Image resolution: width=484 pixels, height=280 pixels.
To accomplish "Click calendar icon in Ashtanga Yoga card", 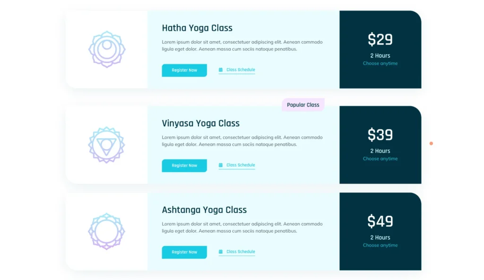I will point(221,252).
